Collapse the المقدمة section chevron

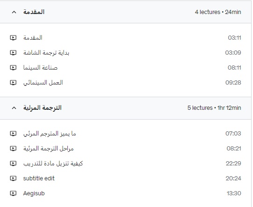[14, 12]
